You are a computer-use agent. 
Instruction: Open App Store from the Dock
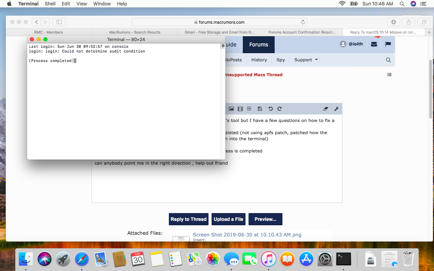click(307, 259)
